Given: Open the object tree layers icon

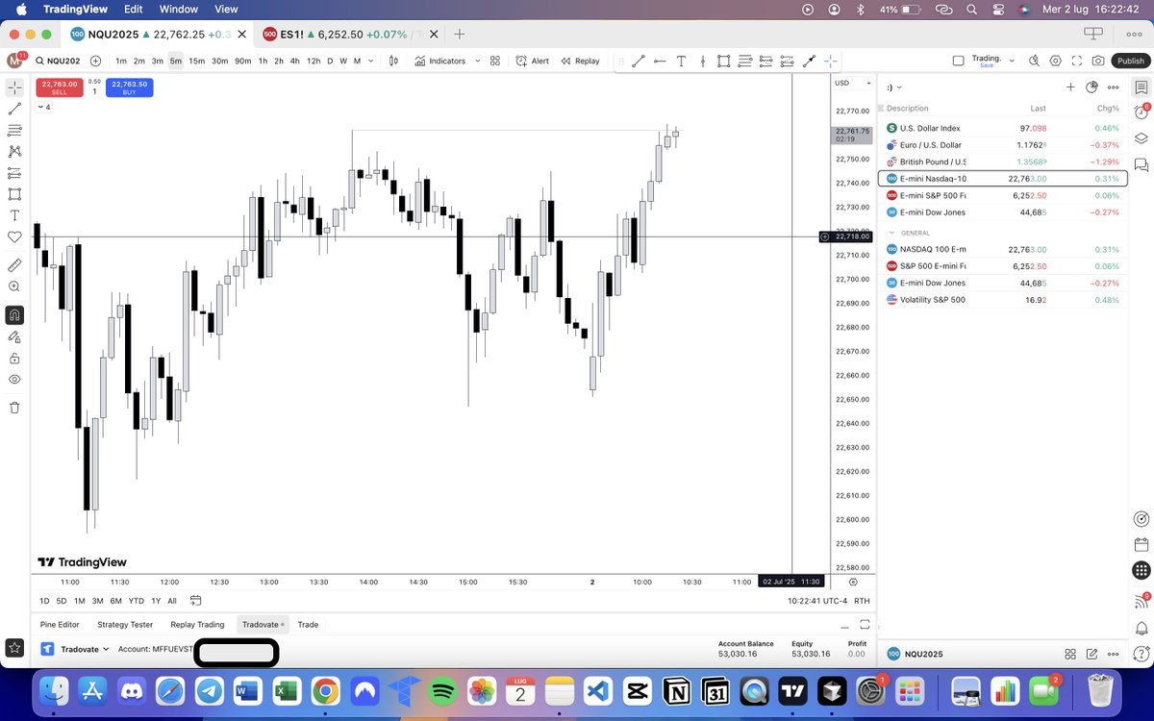Looking at the screenshot, I should (1141, 137).
